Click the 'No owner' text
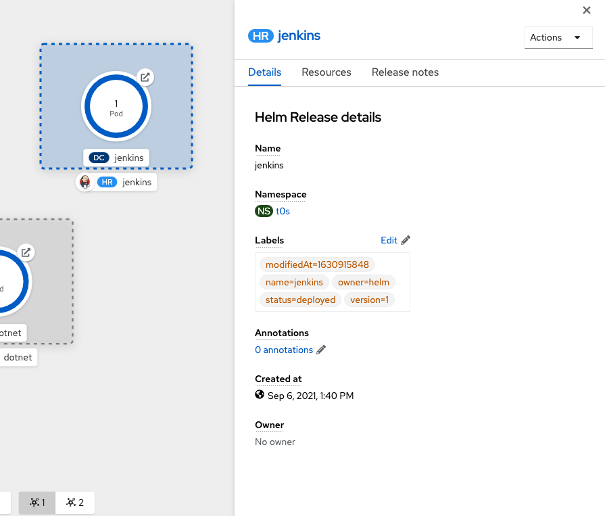605x516 pixels. 275,442
